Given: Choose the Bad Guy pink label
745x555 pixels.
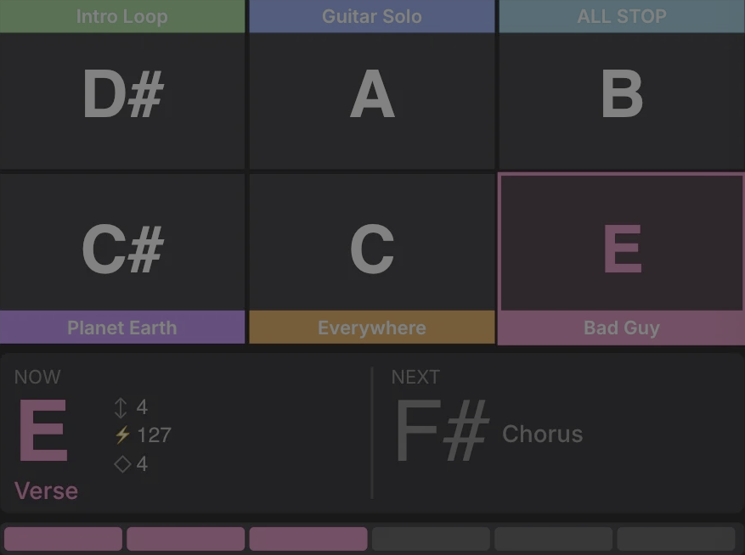Looking at the screenshot, I should tap(622, 328).
